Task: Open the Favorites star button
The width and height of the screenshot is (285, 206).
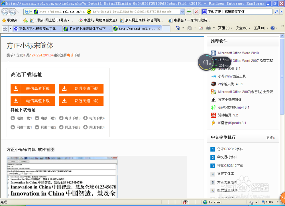Action: [10, 20]
